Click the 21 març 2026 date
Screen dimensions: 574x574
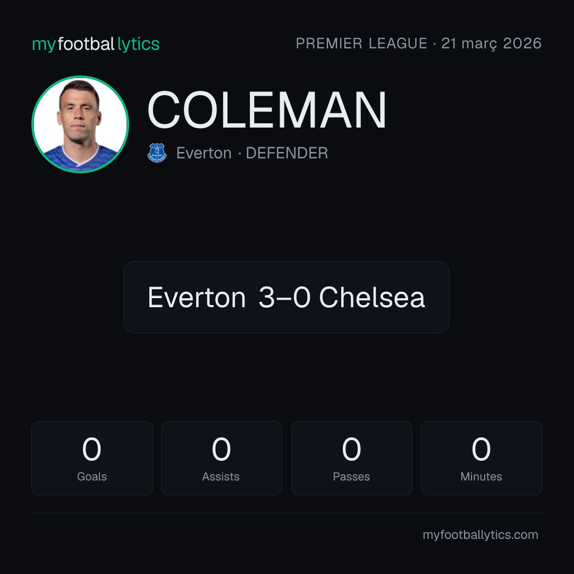tap(491, 44)
